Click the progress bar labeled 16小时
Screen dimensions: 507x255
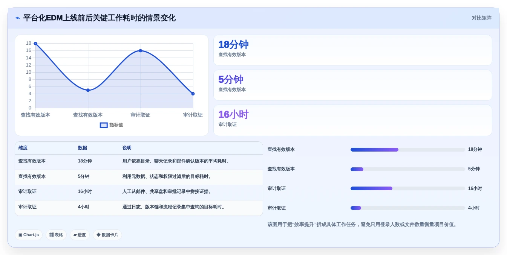point(408,188)
